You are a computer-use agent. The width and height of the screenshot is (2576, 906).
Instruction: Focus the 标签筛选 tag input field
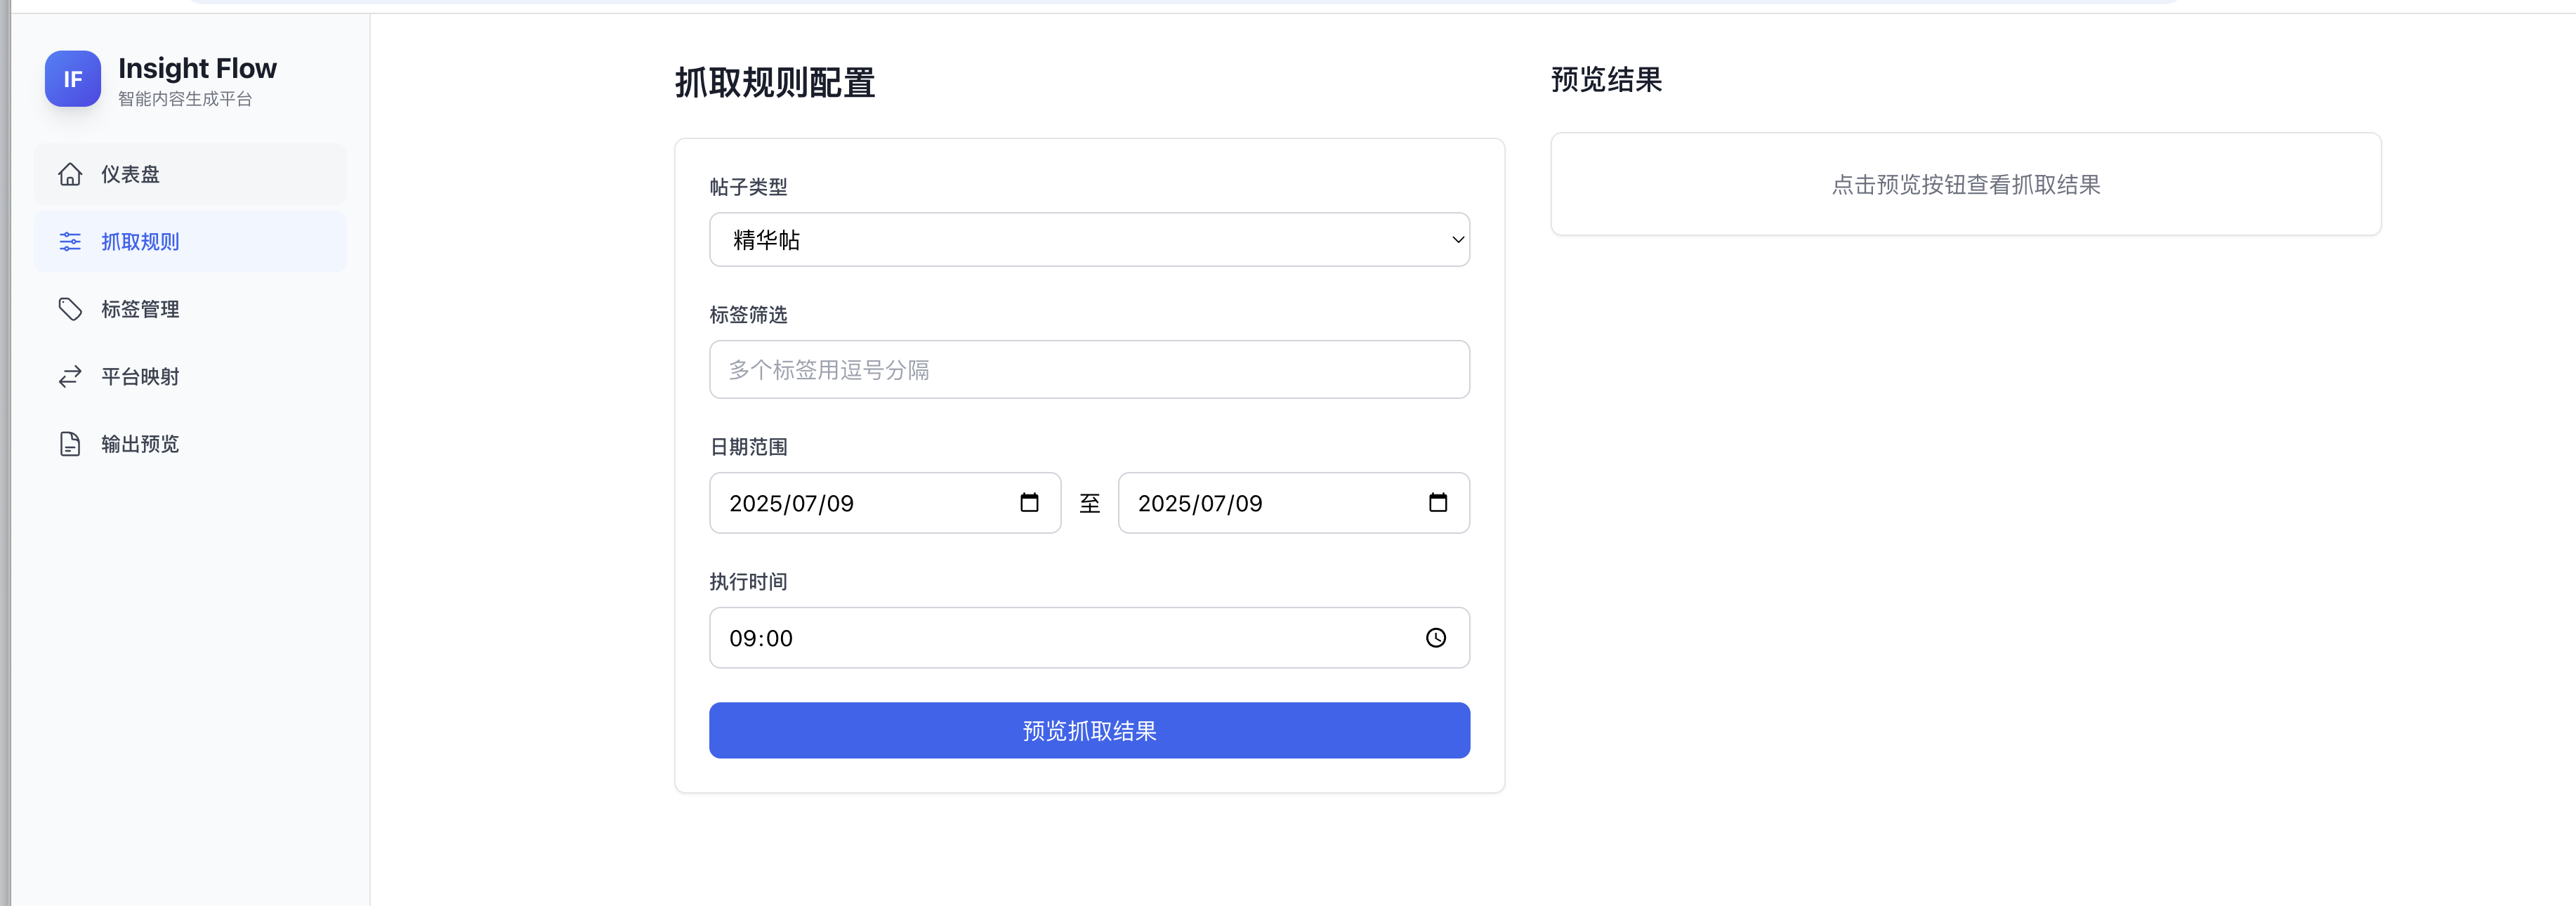pyautogui.click(x=1089, y=370)
